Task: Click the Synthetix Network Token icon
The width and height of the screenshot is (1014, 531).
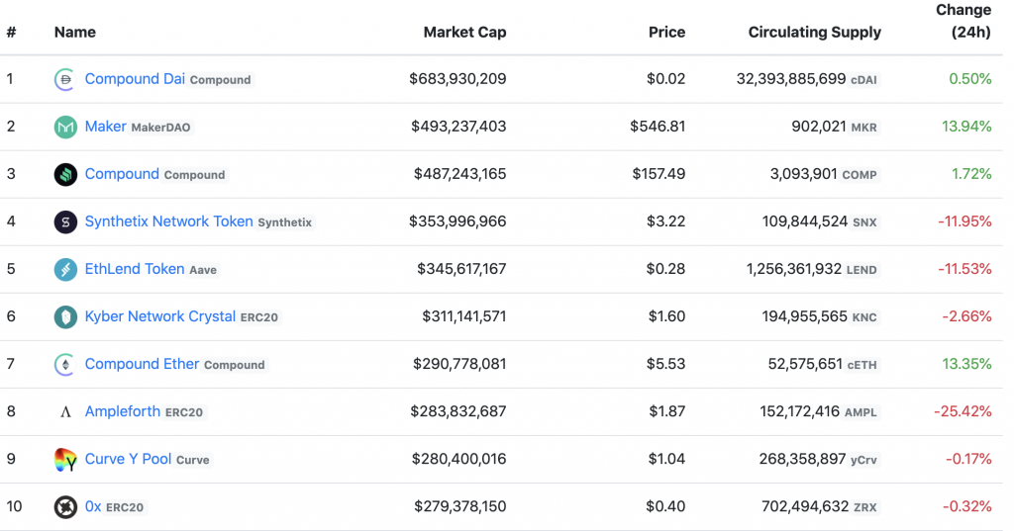Action: point(65,222)
